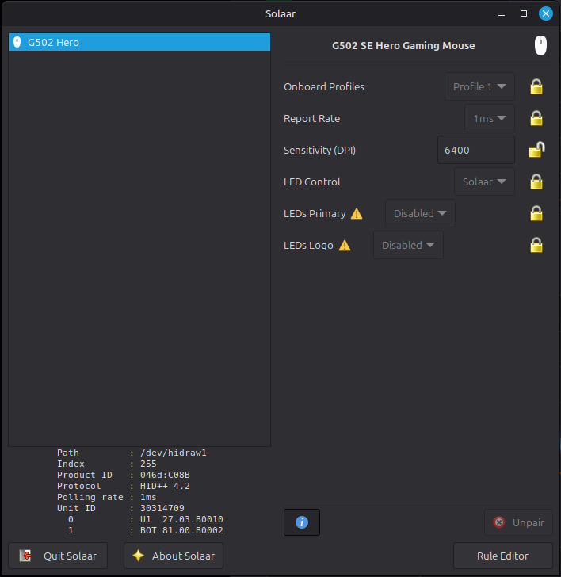Toggle the lock icon for Onboard Profiles
561x577 pixels.
pos(536,86)
